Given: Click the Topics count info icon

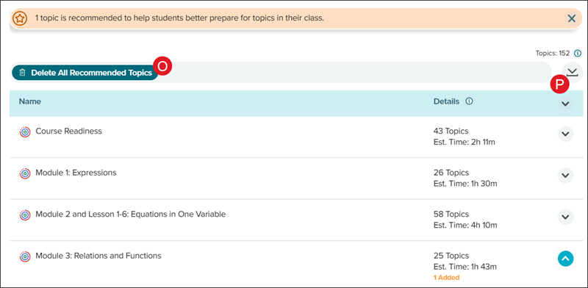Looking at the screenshot, I should (x=578, y=53).
